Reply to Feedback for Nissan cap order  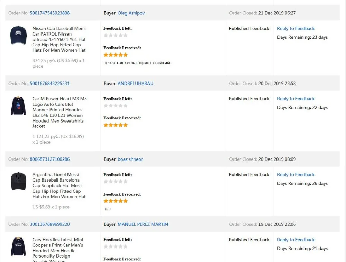point(296,28)
